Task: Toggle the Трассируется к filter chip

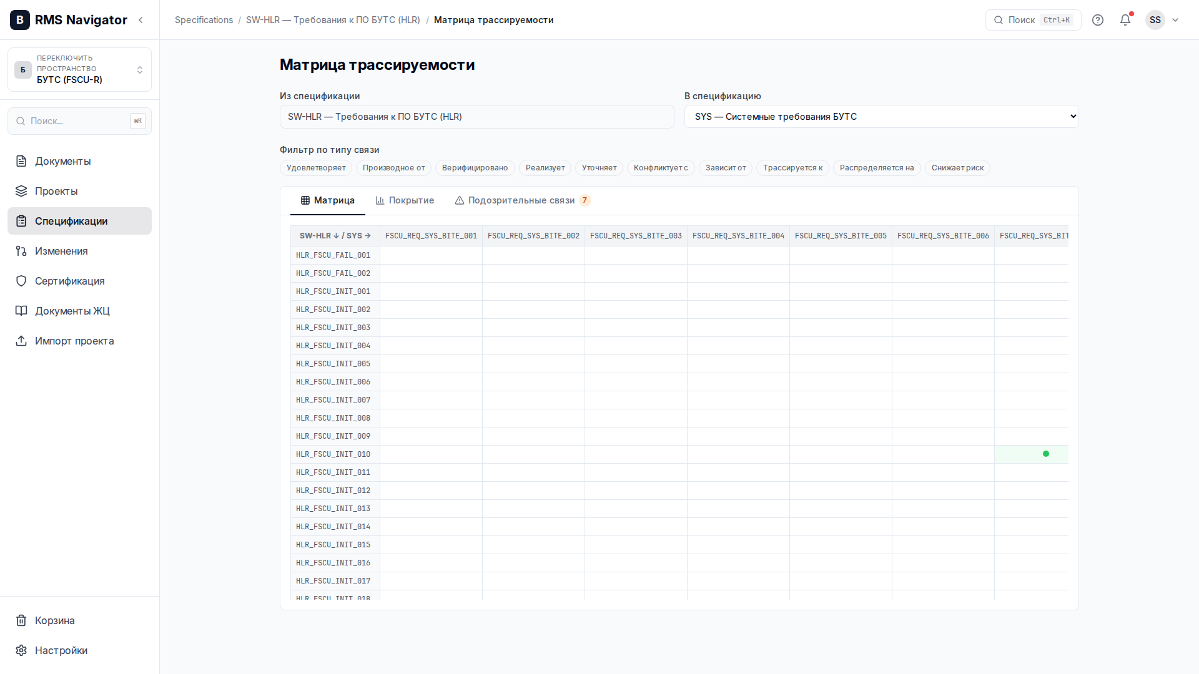Action: click(793, 168)
